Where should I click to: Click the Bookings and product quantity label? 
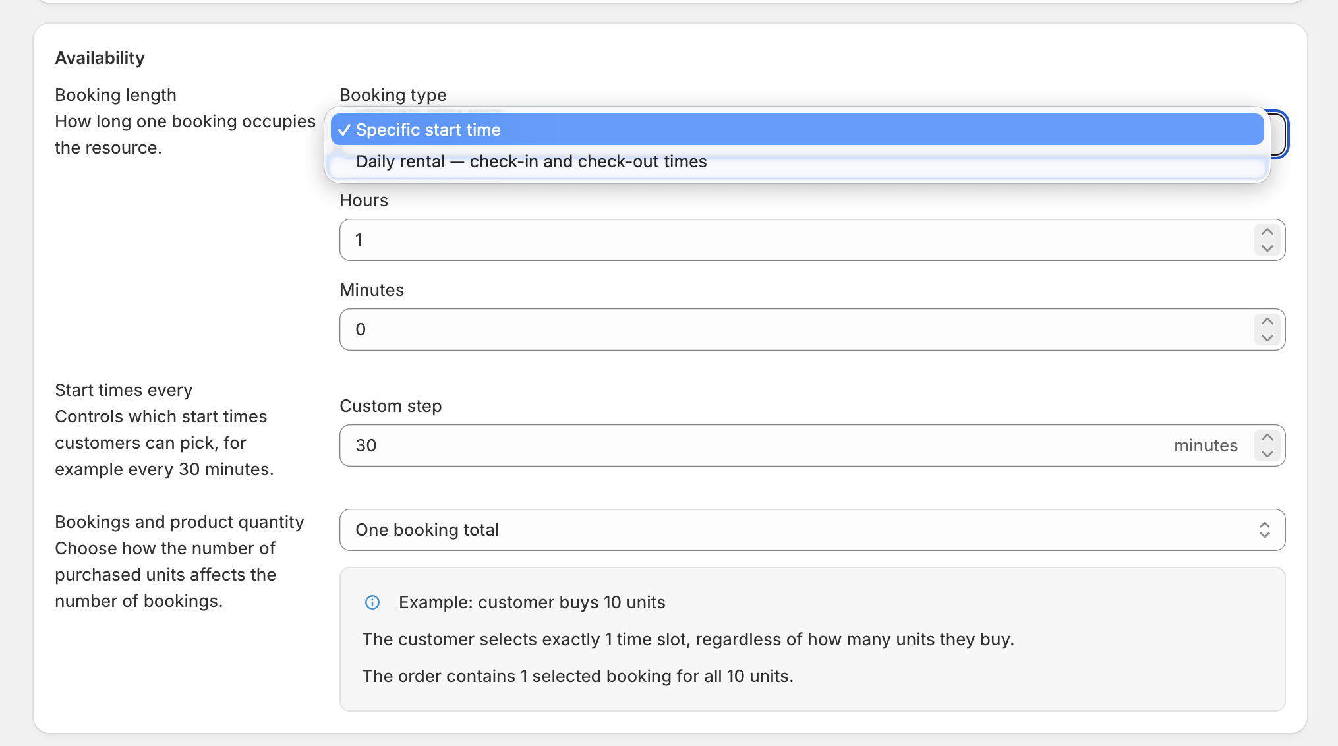click(x=179, y=522)
